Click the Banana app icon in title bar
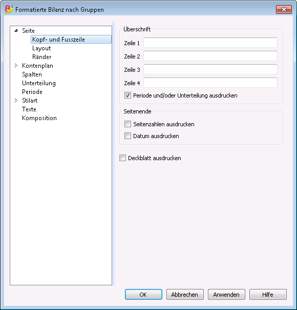The image size is (297, 310). coord(9,9)
